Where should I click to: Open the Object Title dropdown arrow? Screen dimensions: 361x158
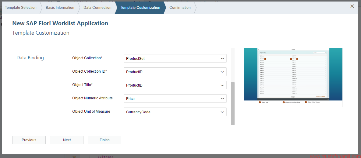point(222,85)
